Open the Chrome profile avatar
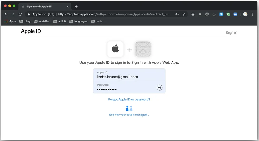This screenshot has width=259, height=141. (245, 14)
